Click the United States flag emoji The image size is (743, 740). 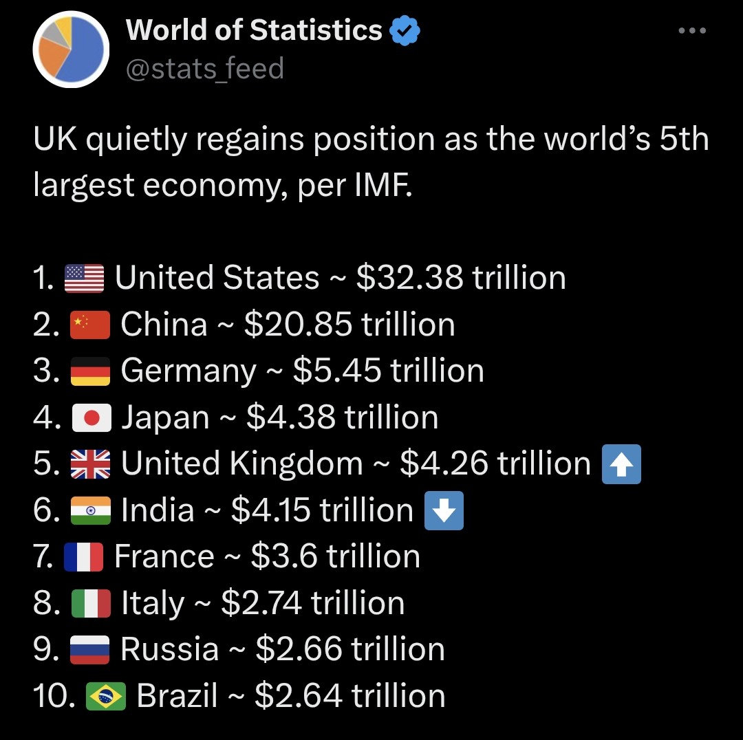(84, 278)
